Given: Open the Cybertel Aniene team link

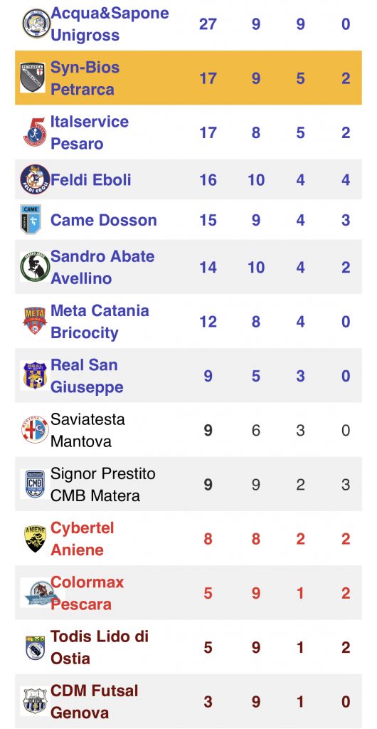Looking at the screenshot, I should 83,539.
